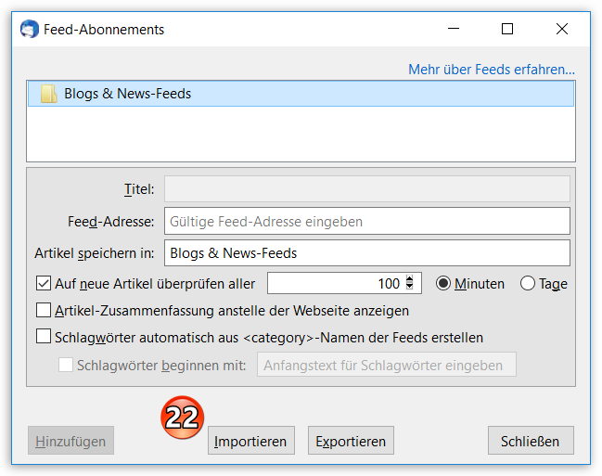Image resolution: width=602 pixels, height=476 pixels.
Task: Toggle 'Auf neue Artikel überprüfen' checkbox
Action: 44,284
